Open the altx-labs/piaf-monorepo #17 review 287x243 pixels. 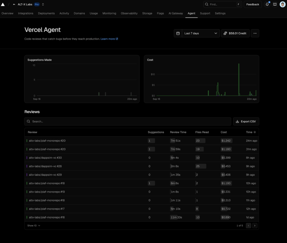pos(142,209)
